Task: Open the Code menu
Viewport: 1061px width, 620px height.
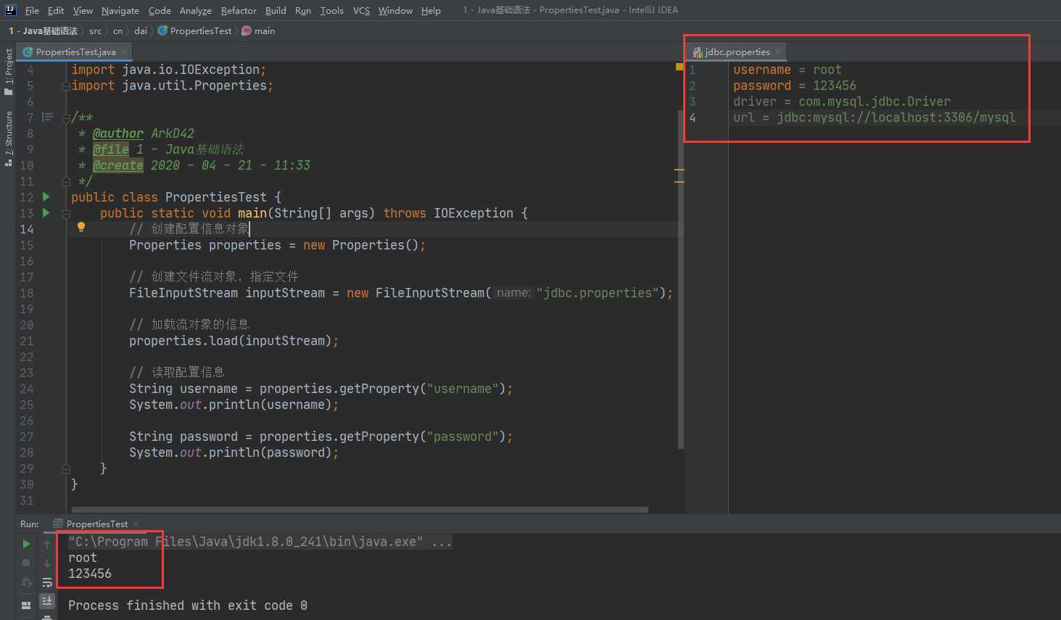Action: (x=160, y=10)
